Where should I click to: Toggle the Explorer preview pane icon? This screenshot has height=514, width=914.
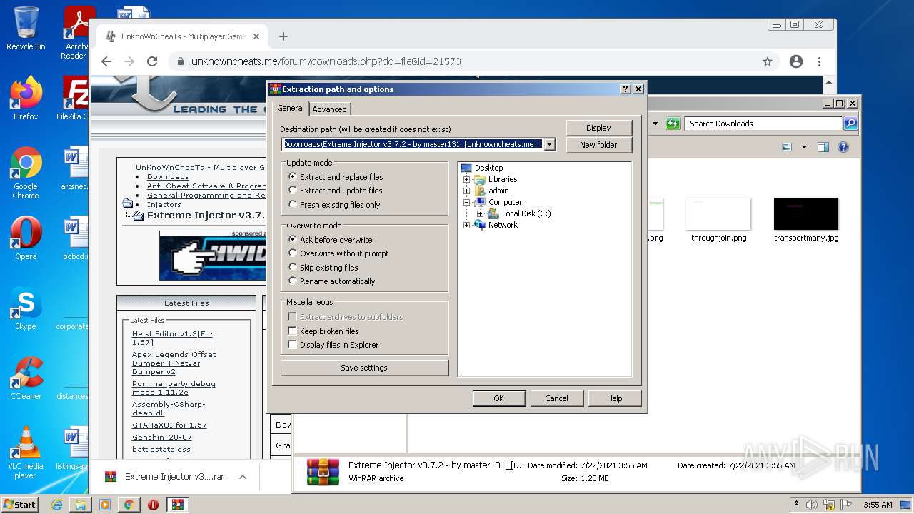coord(823,147)
